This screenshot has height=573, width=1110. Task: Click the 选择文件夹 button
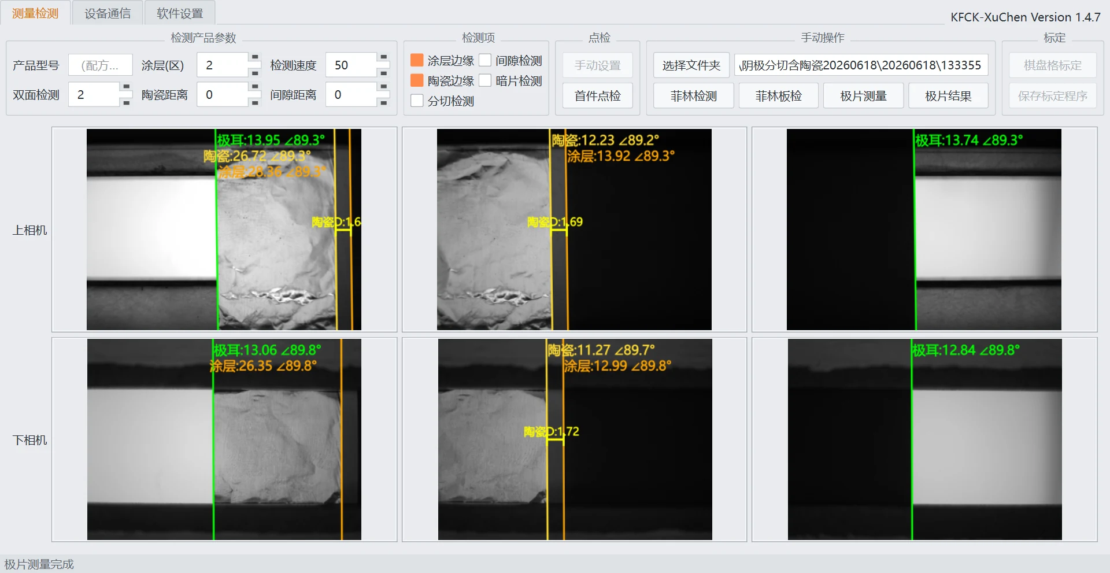[691, 65]
